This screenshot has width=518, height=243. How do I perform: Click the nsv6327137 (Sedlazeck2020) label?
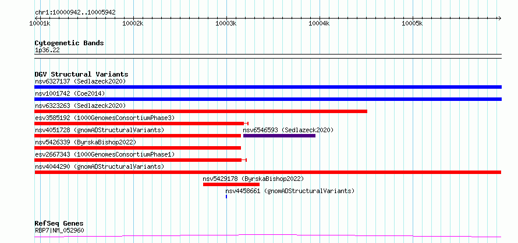pos(80,81)
